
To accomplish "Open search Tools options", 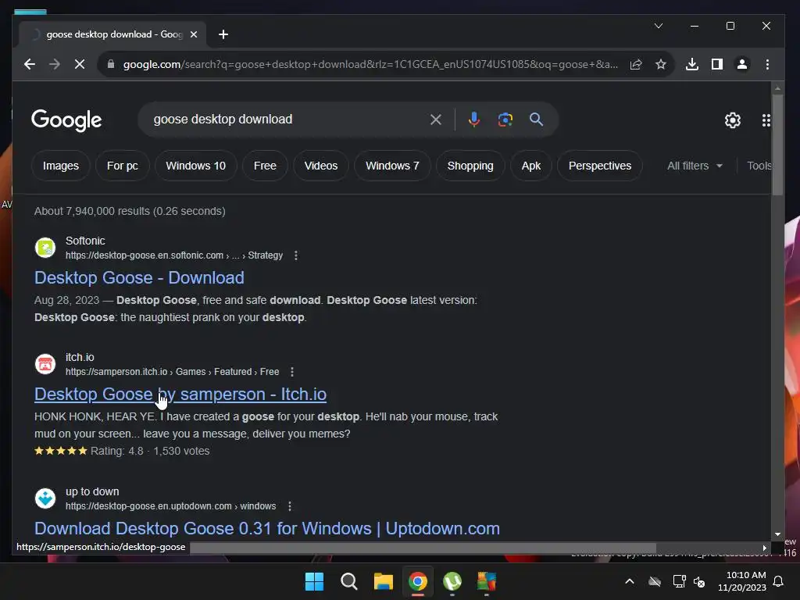I will (x=759, y=166).
